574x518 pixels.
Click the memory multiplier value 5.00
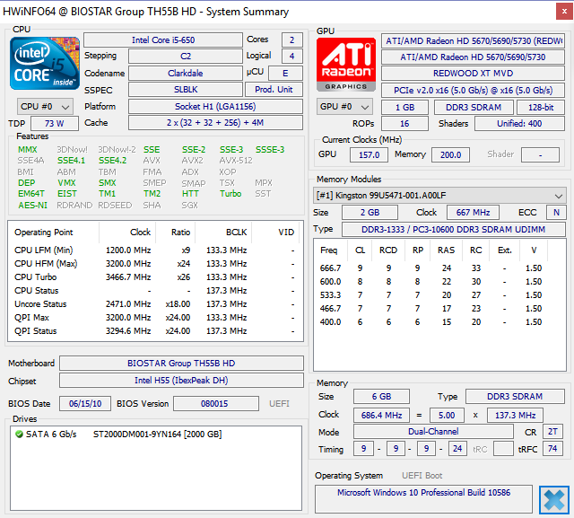(x=447, y=415)
